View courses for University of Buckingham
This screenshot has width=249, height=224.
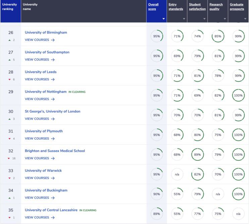(x=40, y=198)
